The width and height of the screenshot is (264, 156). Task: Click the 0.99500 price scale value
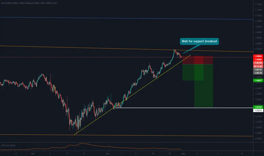point(258,139)
